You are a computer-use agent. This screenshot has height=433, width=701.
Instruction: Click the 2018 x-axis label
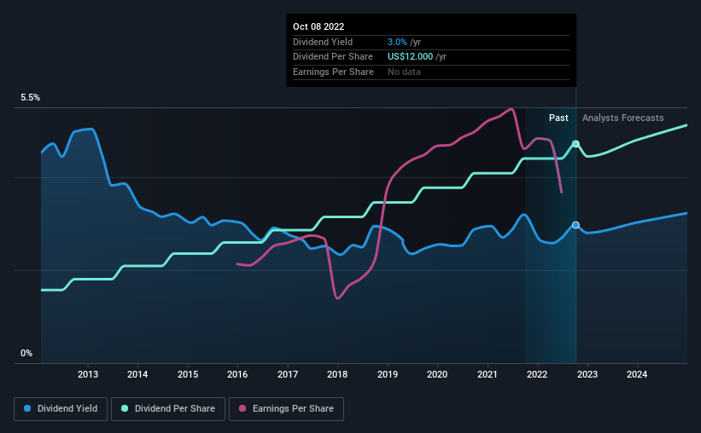[x=337, y=374]
